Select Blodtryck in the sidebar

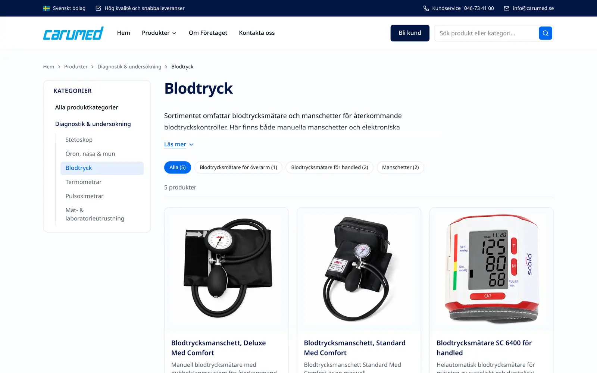click(x=102, y=168)
